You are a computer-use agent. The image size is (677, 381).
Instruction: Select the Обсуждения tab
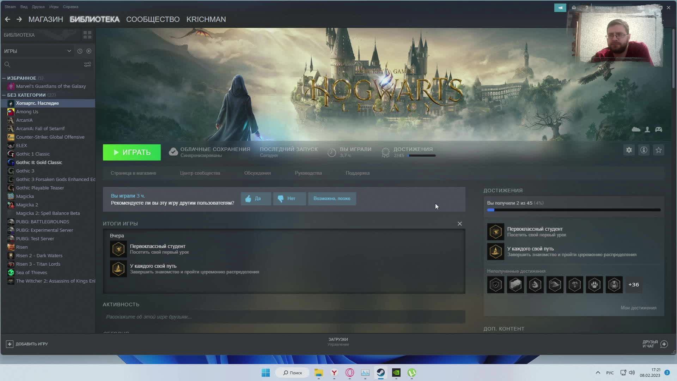258,173
